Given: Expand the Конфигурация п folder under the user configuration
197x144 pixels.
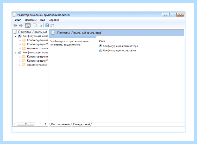Looking at the screenshot, I should (20, 57).
